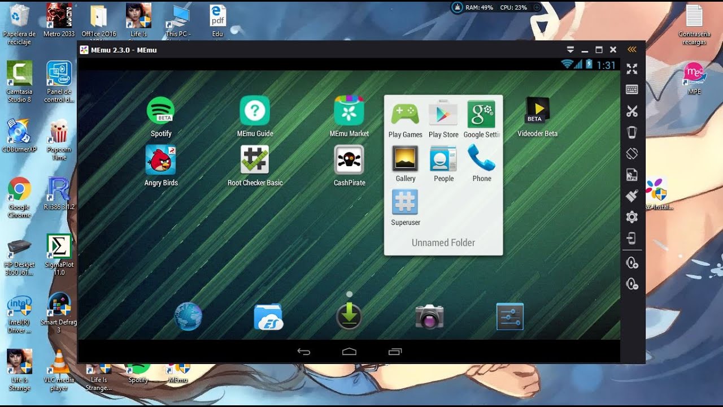Select the R i386 desktop shortcut

(x=59, y=194)
